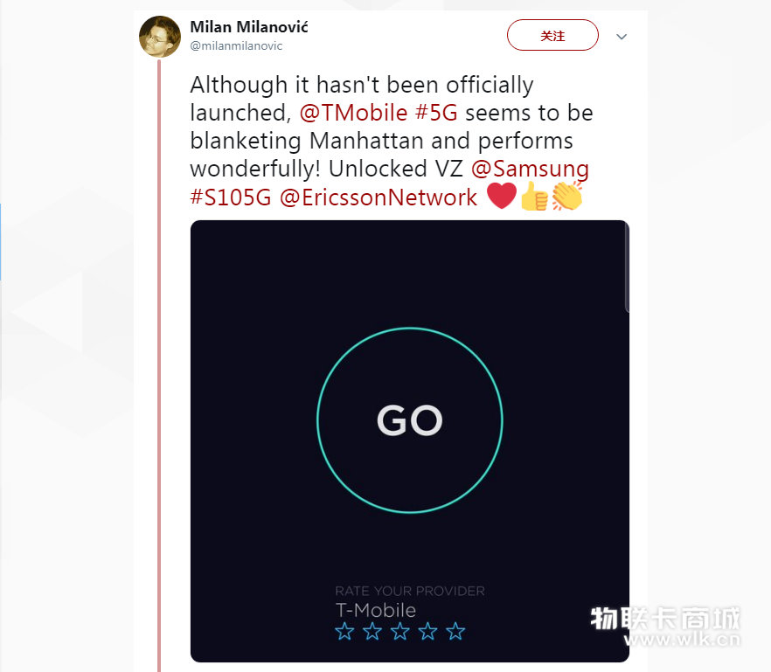Click the Milan Milanović display name

[x=249, y=27]
